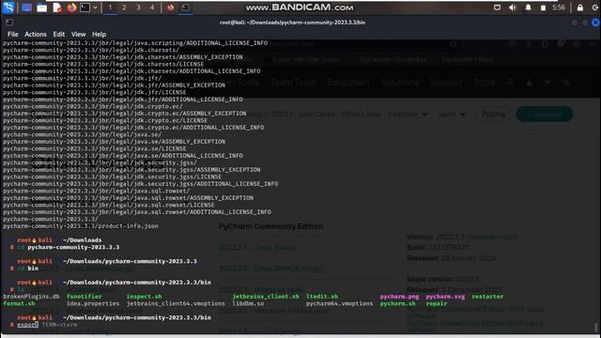The height and width of the screenshot is (338, 601).
Task: Click brokenPlugins.db in the ls output
Action: tap(31, 297)
